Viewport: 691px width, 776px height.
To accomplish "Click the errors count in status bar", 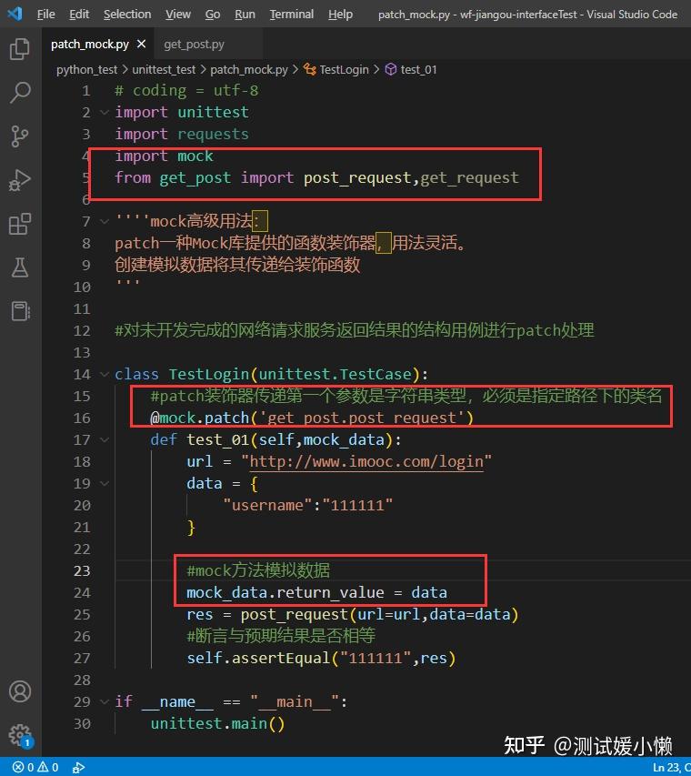I will (x=24, y=767).
